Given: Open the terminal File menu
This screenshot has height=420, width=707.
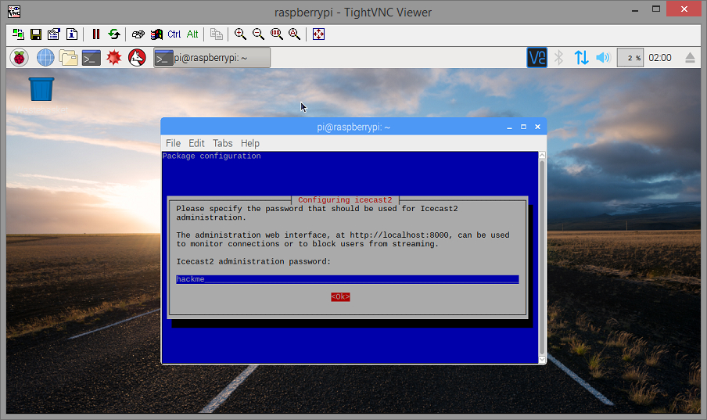Looking at the screenshot, I should [173, 143].
